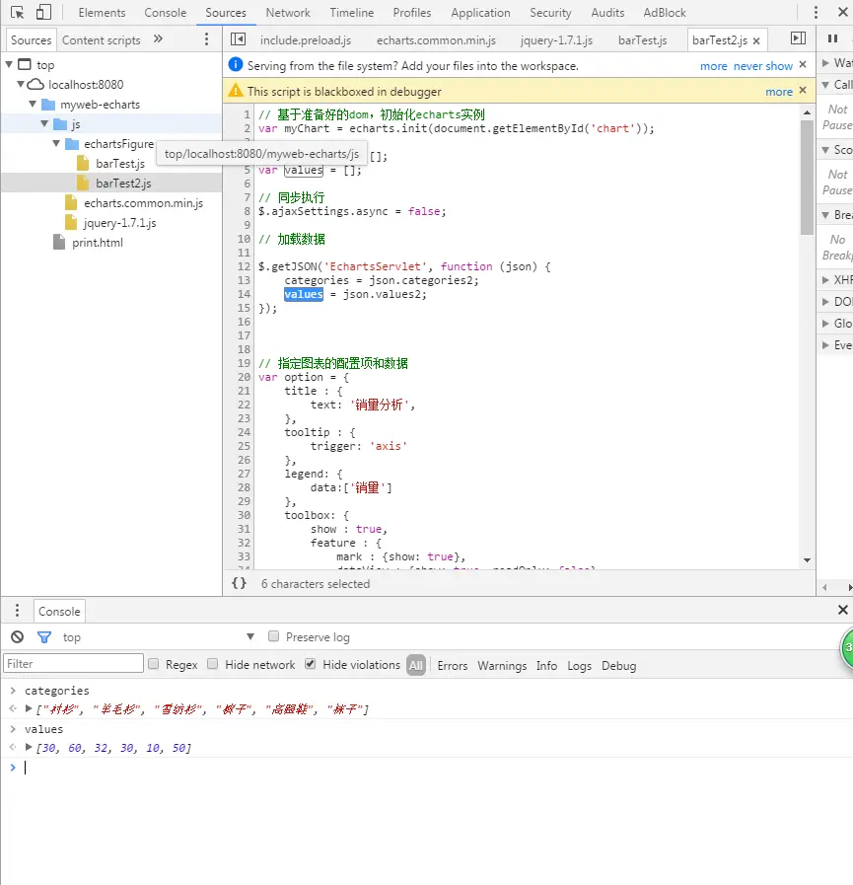Open the include.preload.js editor tab
This screenshot has height=885, width=853.
click(306, 40)
